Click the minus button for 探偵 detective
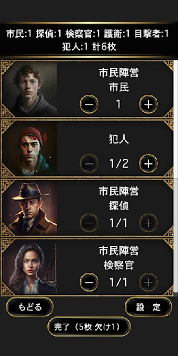The height and width of the screenshot is (356, 178). click(x=89, y=223)
